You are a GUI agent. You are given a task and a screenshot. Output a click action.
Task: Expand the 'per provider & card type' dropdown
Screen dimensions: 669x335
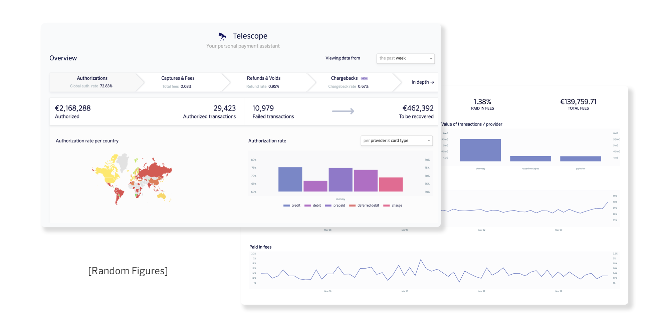pyautogui.click(x=396, y=141)
